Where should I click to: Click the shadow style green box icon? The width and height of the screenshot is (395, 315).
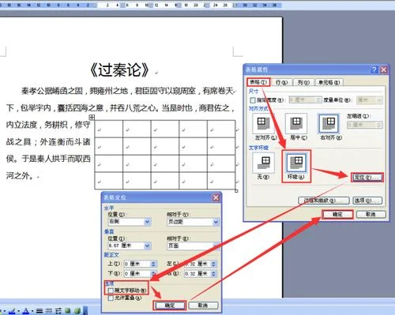[68, 311]
